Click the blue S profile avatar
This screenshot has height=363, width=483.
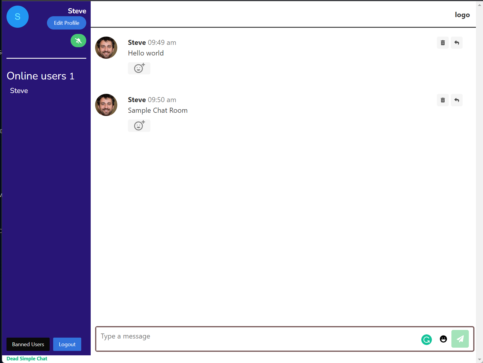(x=17, y=17)
